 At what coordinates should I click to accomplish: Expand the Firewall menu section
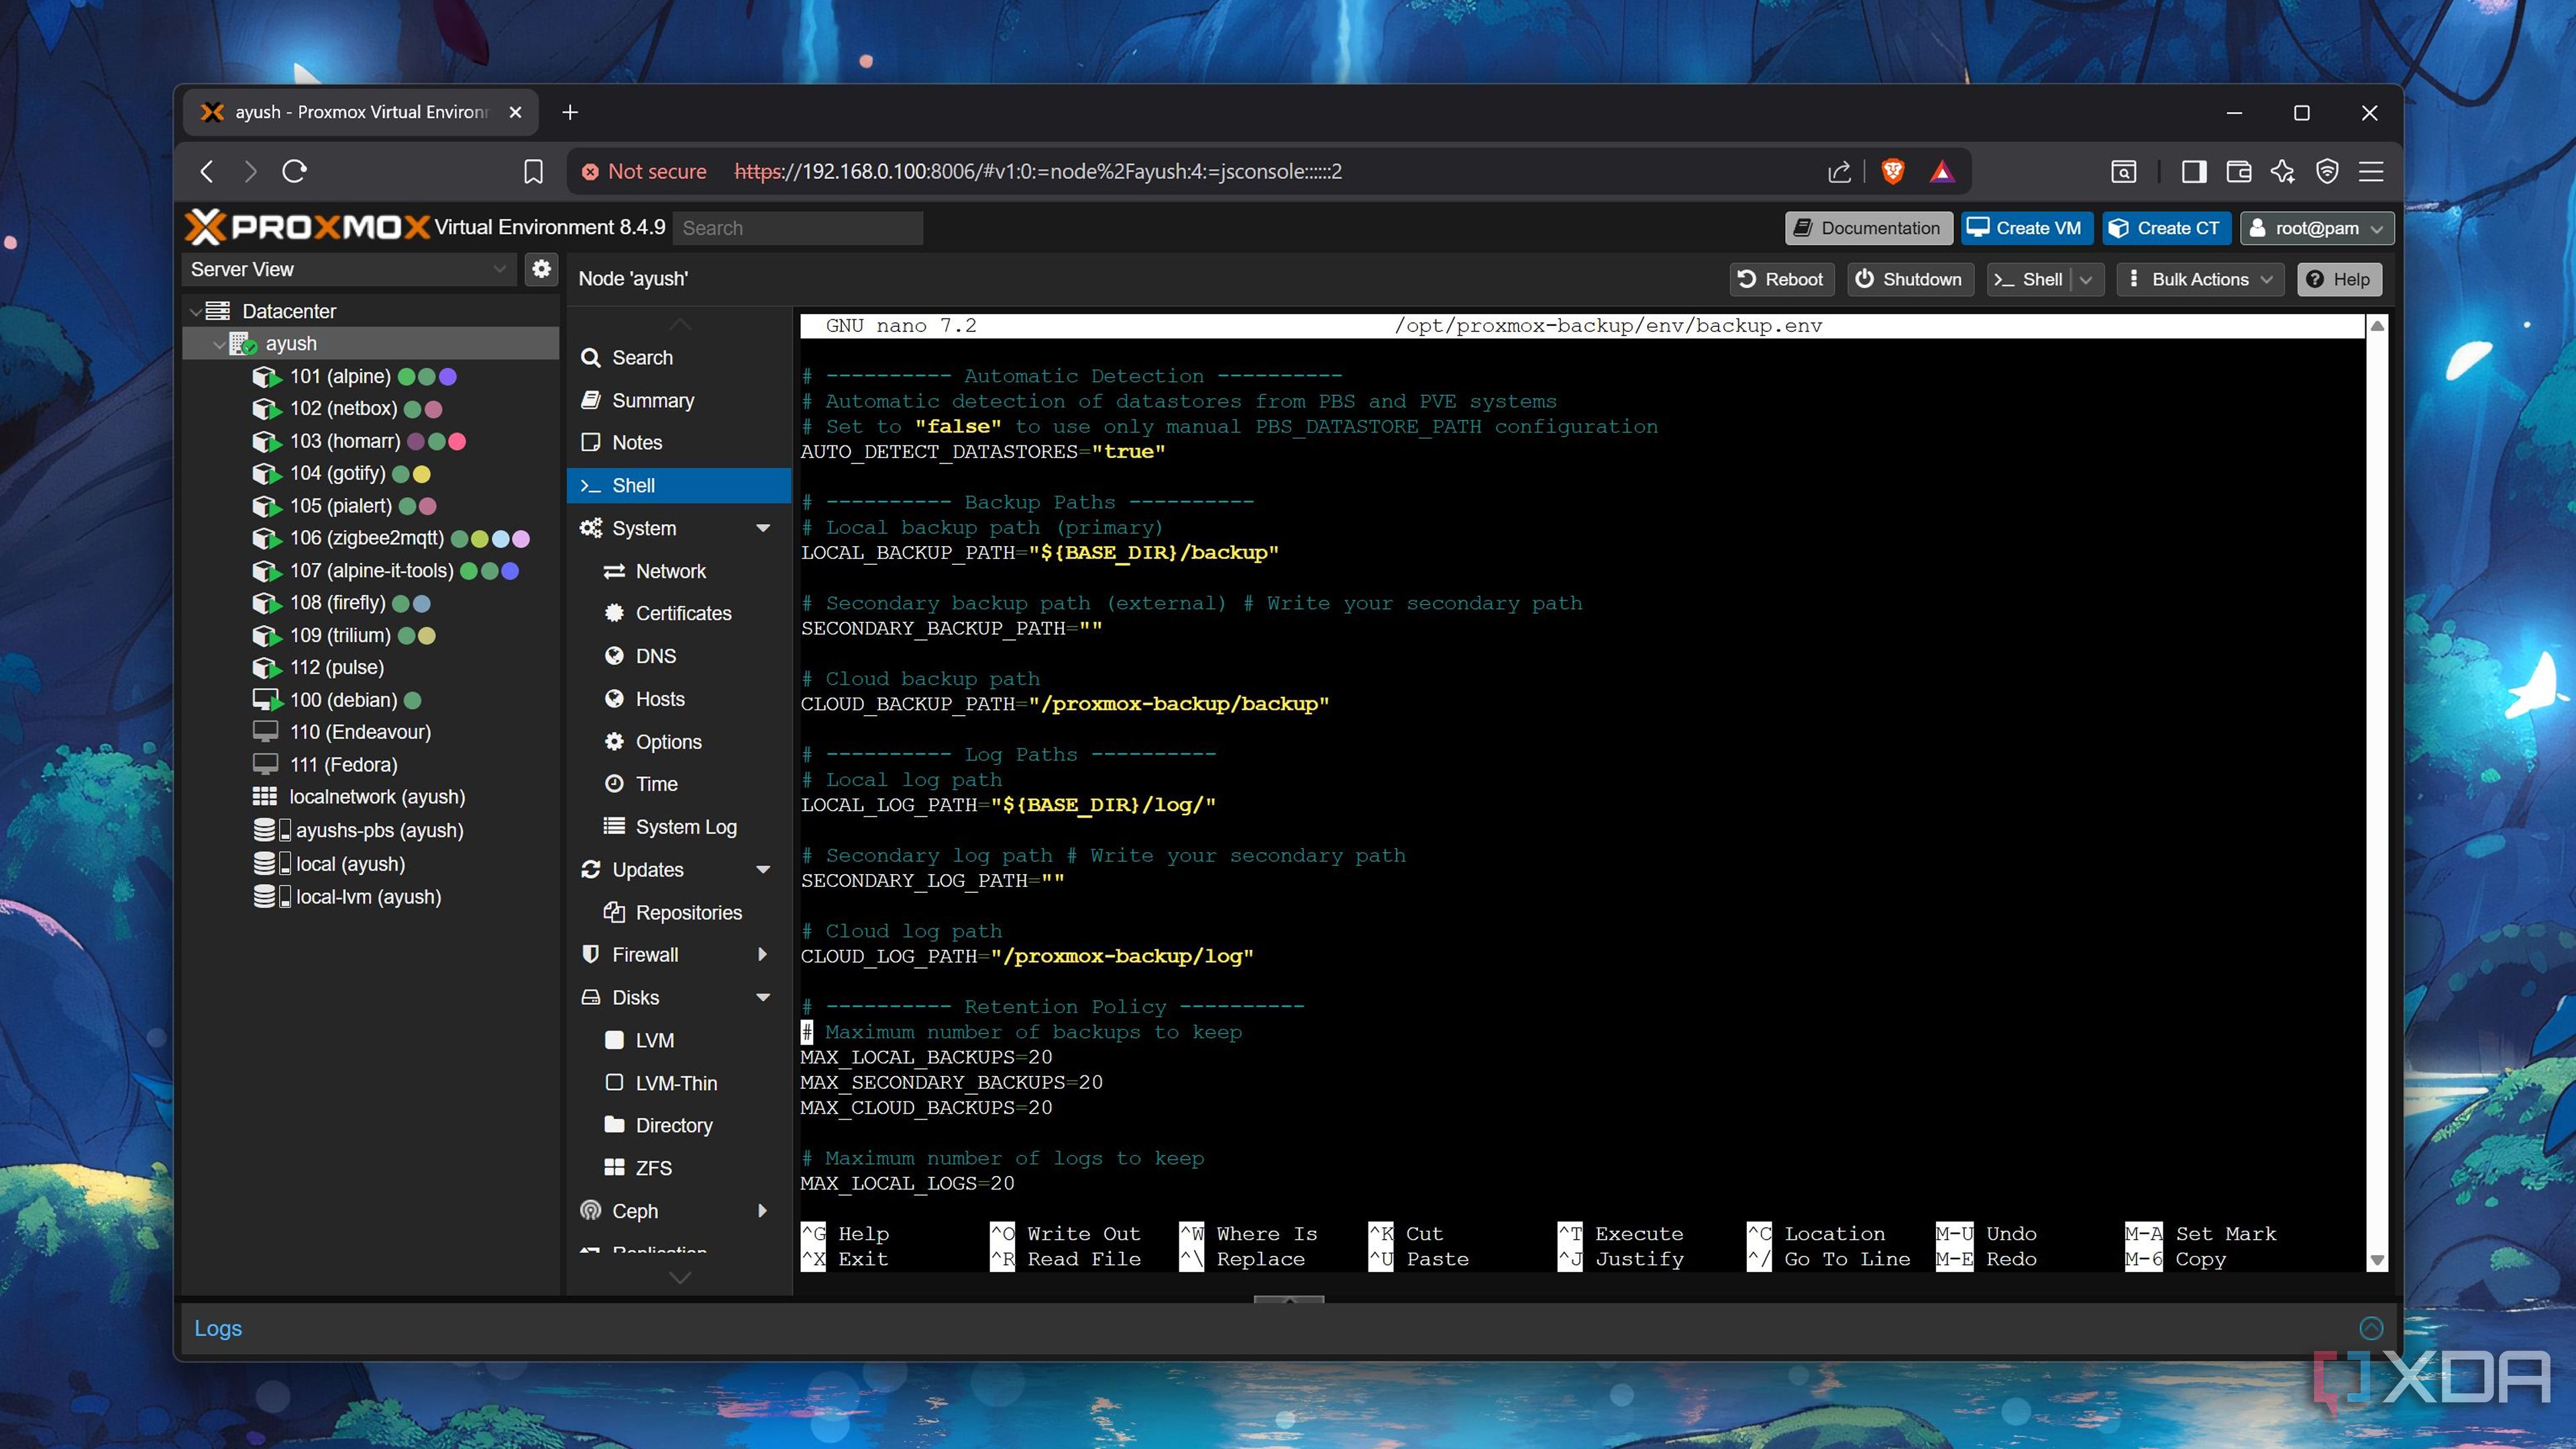(x=763, y=955)
